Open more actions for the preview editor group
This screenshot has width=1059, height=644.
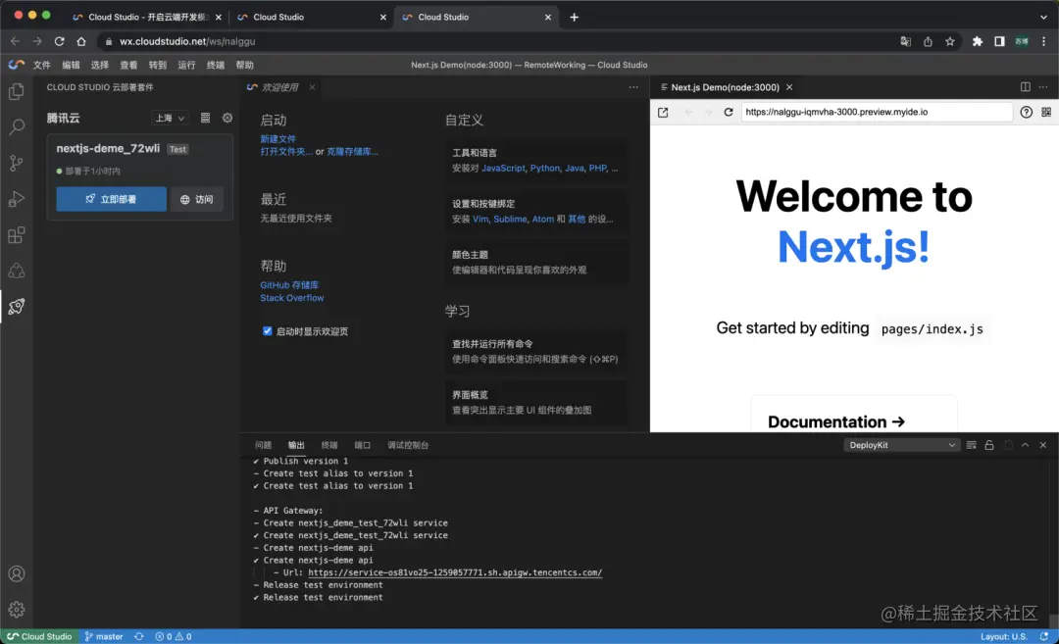point(1043,87)
